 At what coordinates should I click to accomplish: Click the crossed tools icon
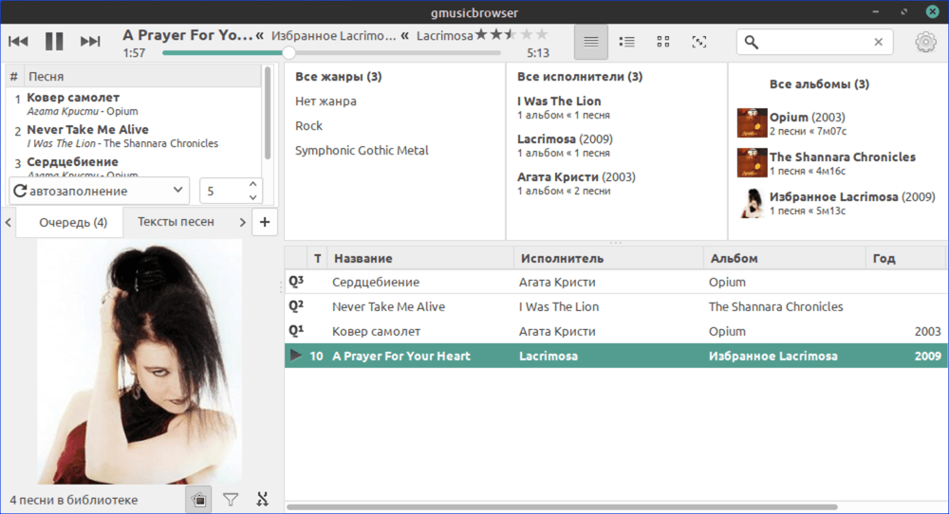(262, 500)
